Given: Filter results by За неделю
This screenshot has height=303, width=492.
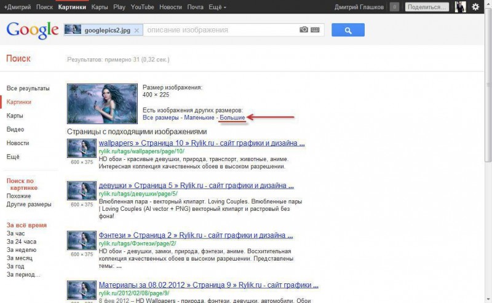Looking at the screenshot, I should coord(22,250).
